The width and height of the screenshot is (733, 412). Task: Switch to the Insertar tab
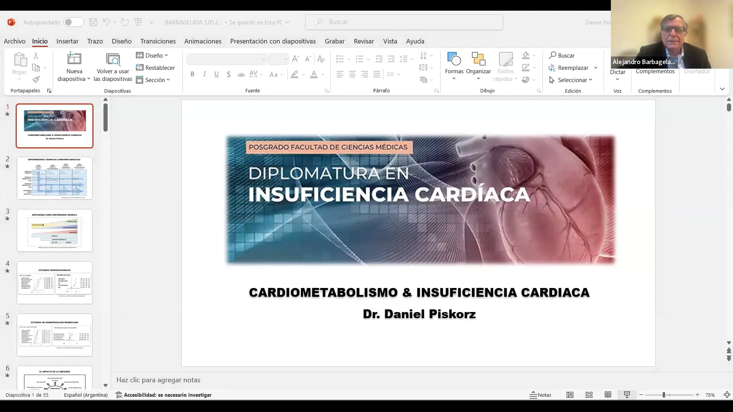click(x=67, y=41)
